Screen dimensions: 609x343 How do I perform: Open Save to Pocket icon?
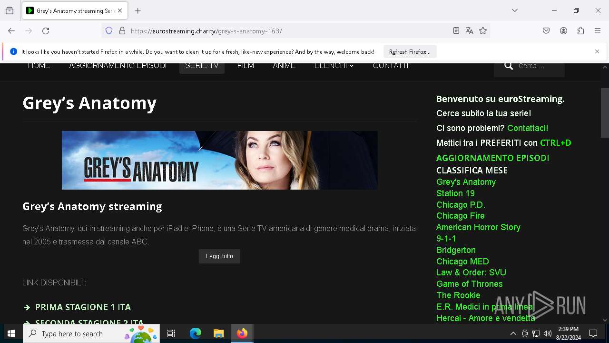click(x=546, y=30)
